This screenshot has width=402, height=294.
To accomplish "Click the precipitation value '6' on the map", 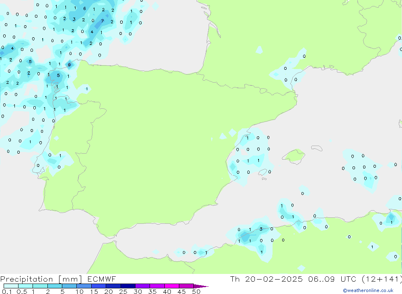I will point(84,8).
